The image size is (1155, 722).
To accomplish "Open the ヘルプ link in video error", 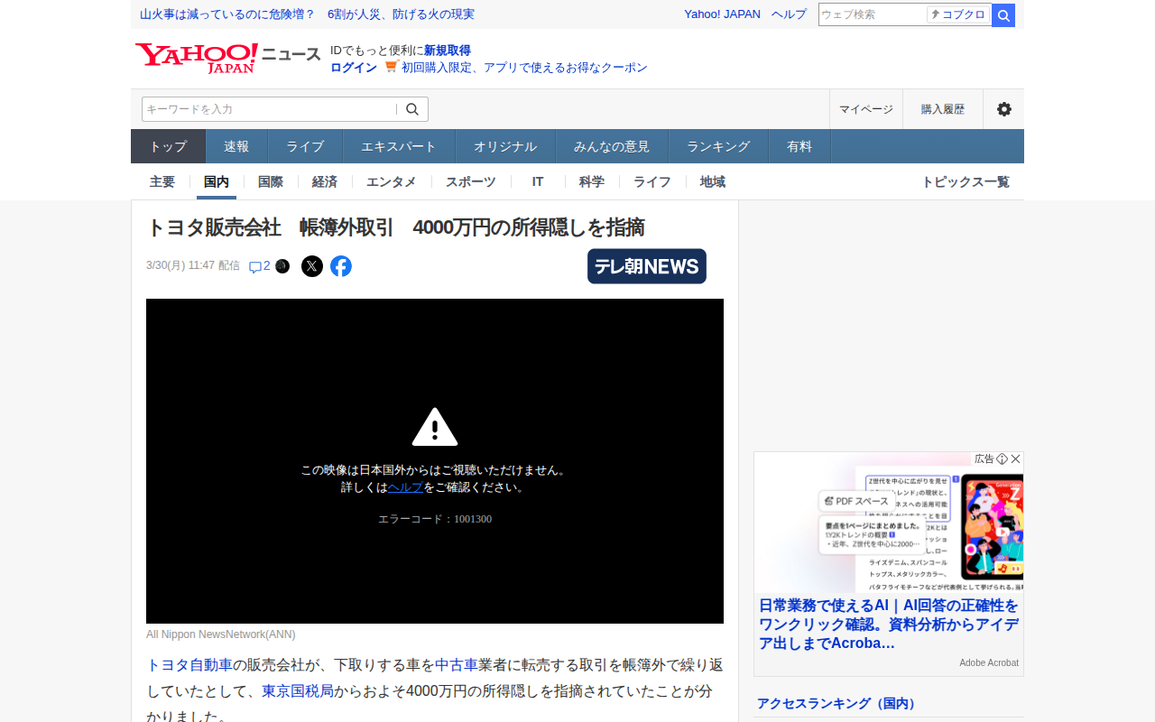I will (405, 487).
